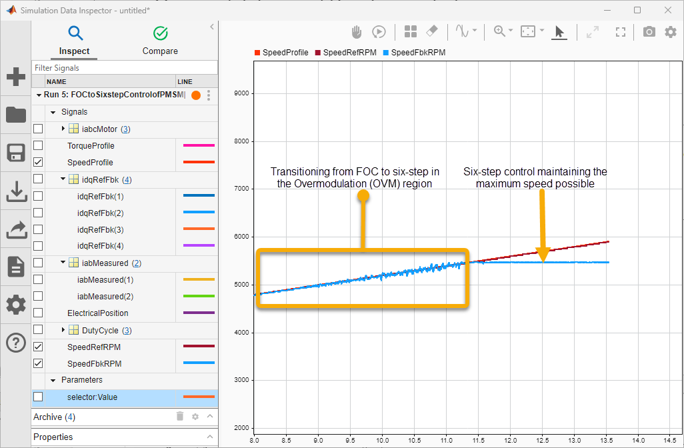Switch to the Inspect tab
684x448 pixels.
coord(74,41)
